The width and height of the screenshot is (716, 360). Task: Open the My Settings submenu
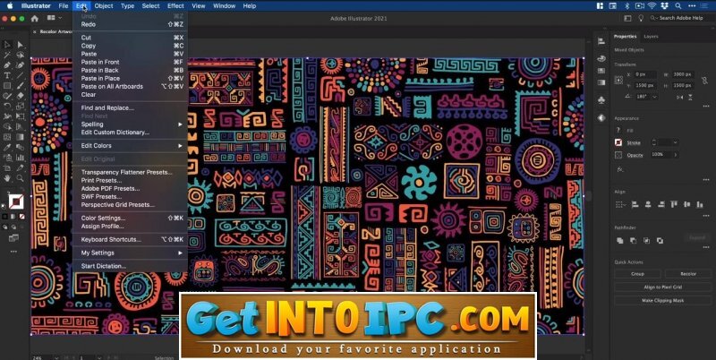pyautogui.click(x=131, y=253)
